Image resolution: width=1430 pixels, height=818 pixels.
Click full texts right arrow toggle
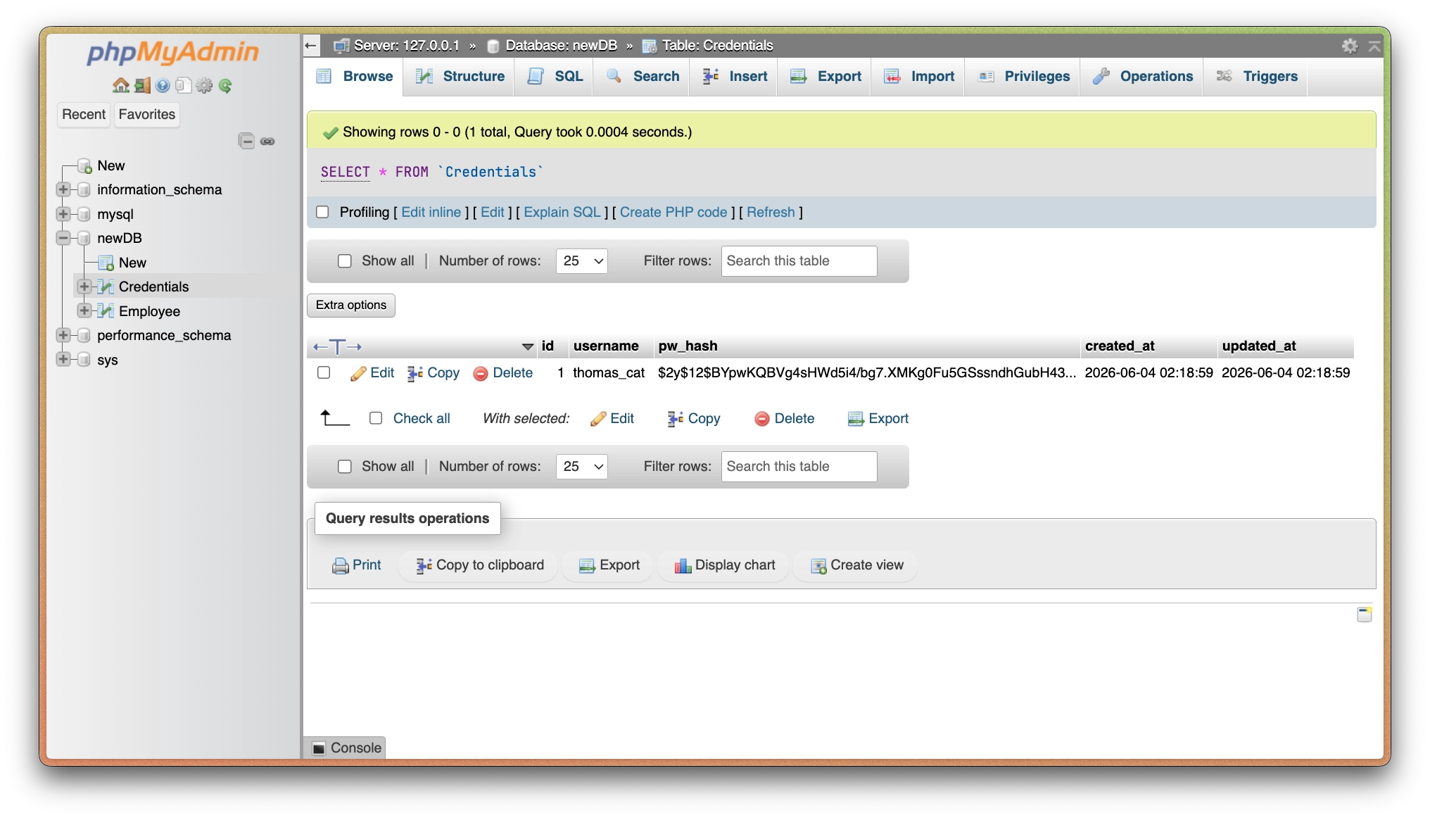point(355,347)
